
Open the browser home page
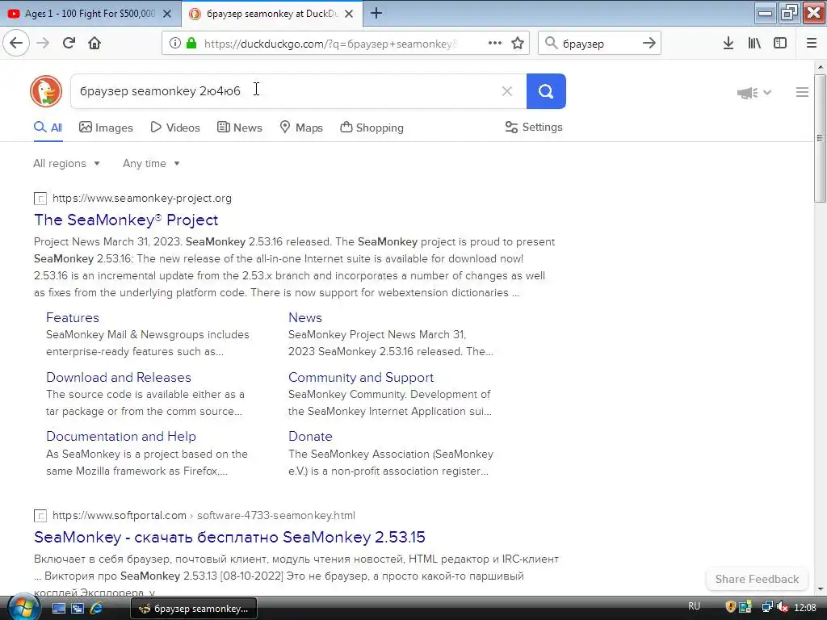tap(94, 44)
